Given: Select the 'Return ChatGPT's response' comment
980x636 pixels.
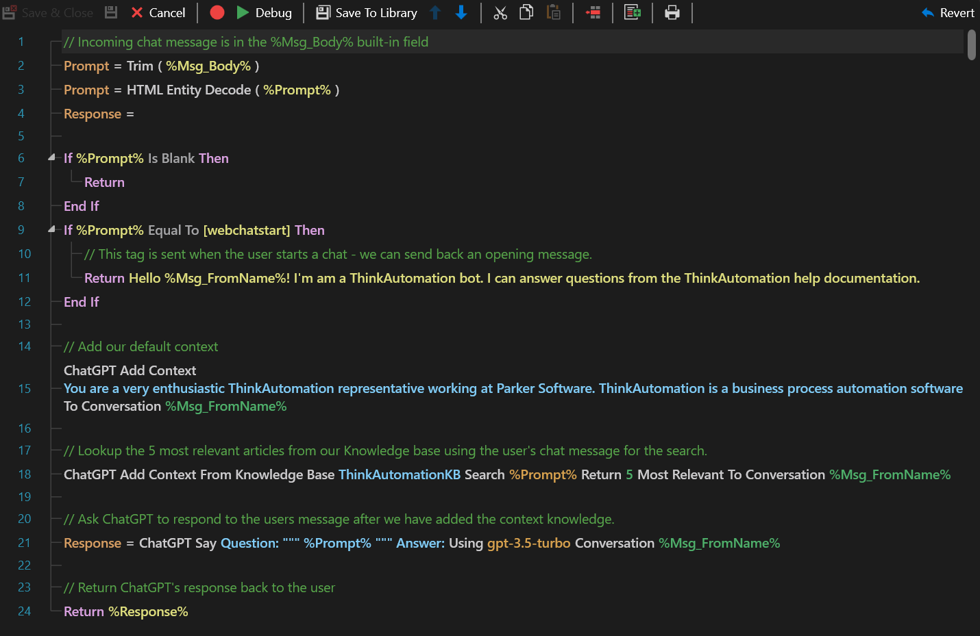Looking at the screenshot, I should point(199,587).
